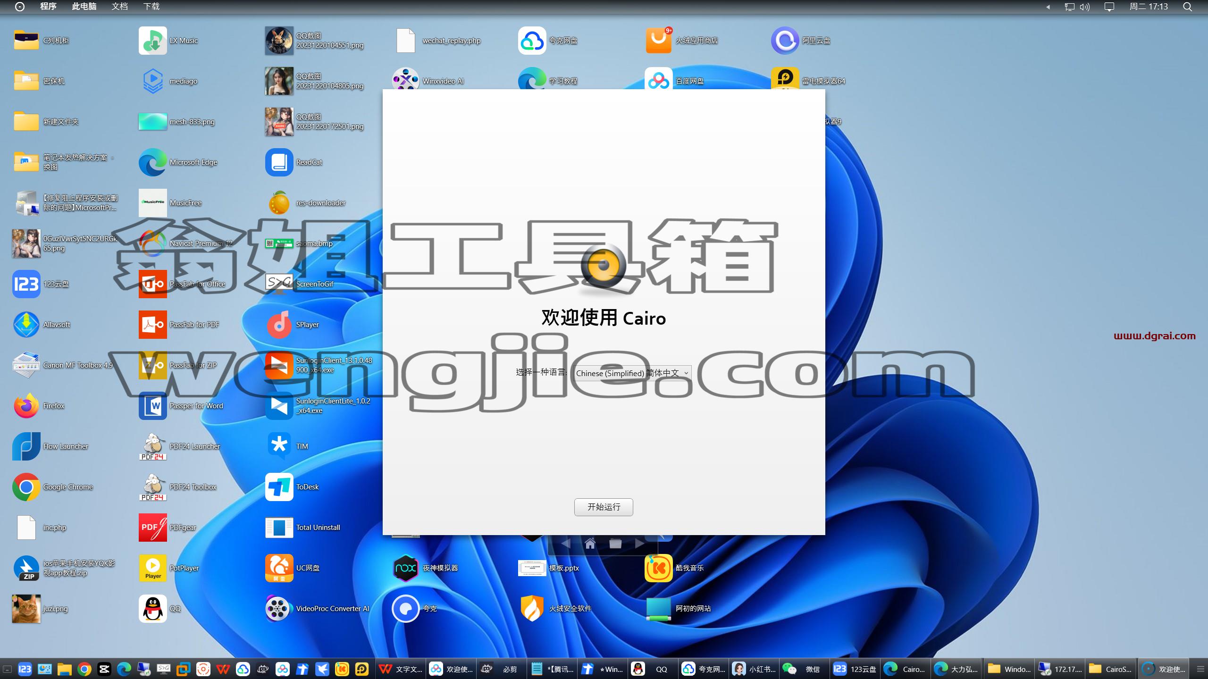Viewport: 1208px width, 679px height.
Task: Click the desktop overlay toggle at taskbar left
Action: 7,669
